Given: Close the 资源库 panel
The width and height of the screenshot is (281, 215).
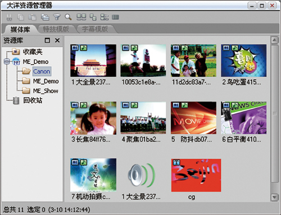Looking at the screenshot, I should click(x=57, y=40).
